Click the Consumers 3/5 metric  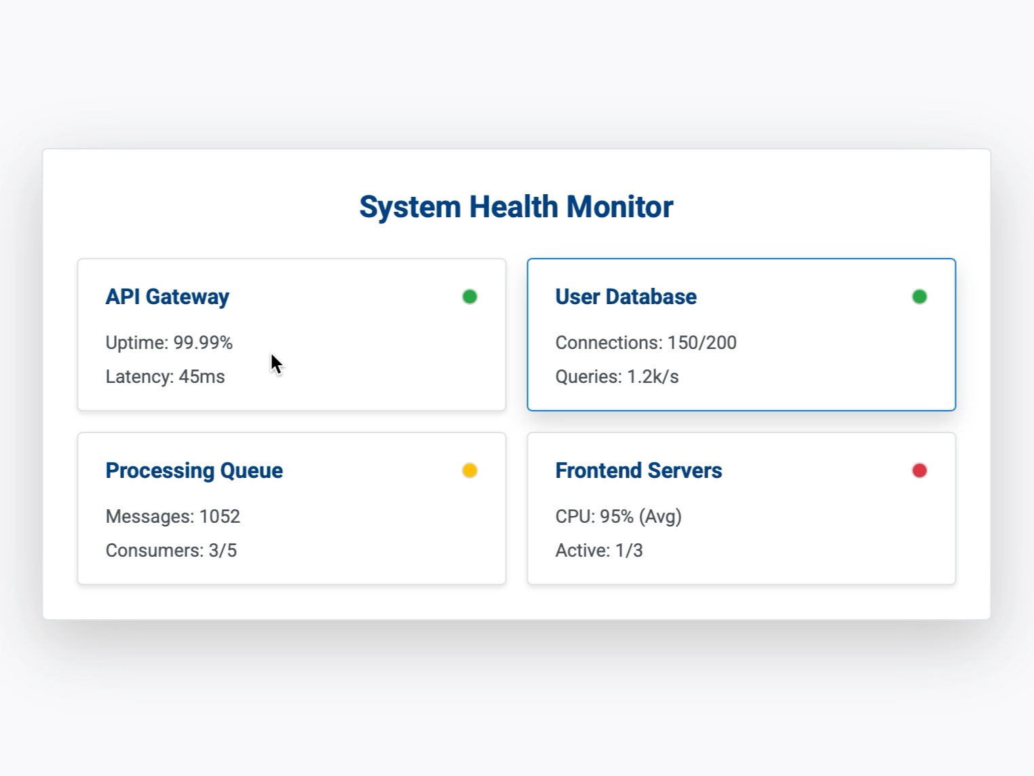click(x=171, y=550)
